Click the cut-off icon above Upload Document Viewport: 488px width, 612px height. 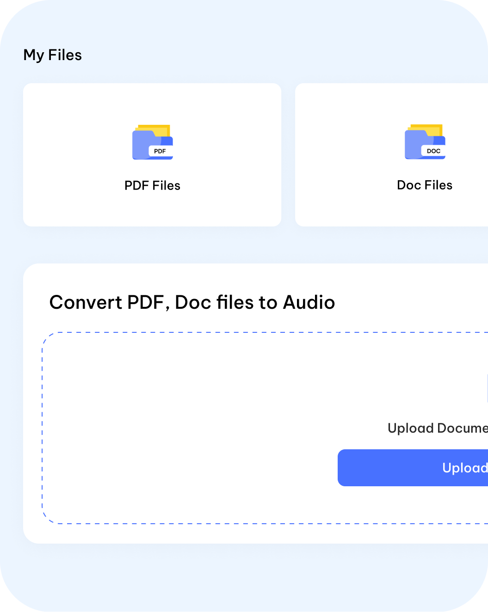pos(486,388)
